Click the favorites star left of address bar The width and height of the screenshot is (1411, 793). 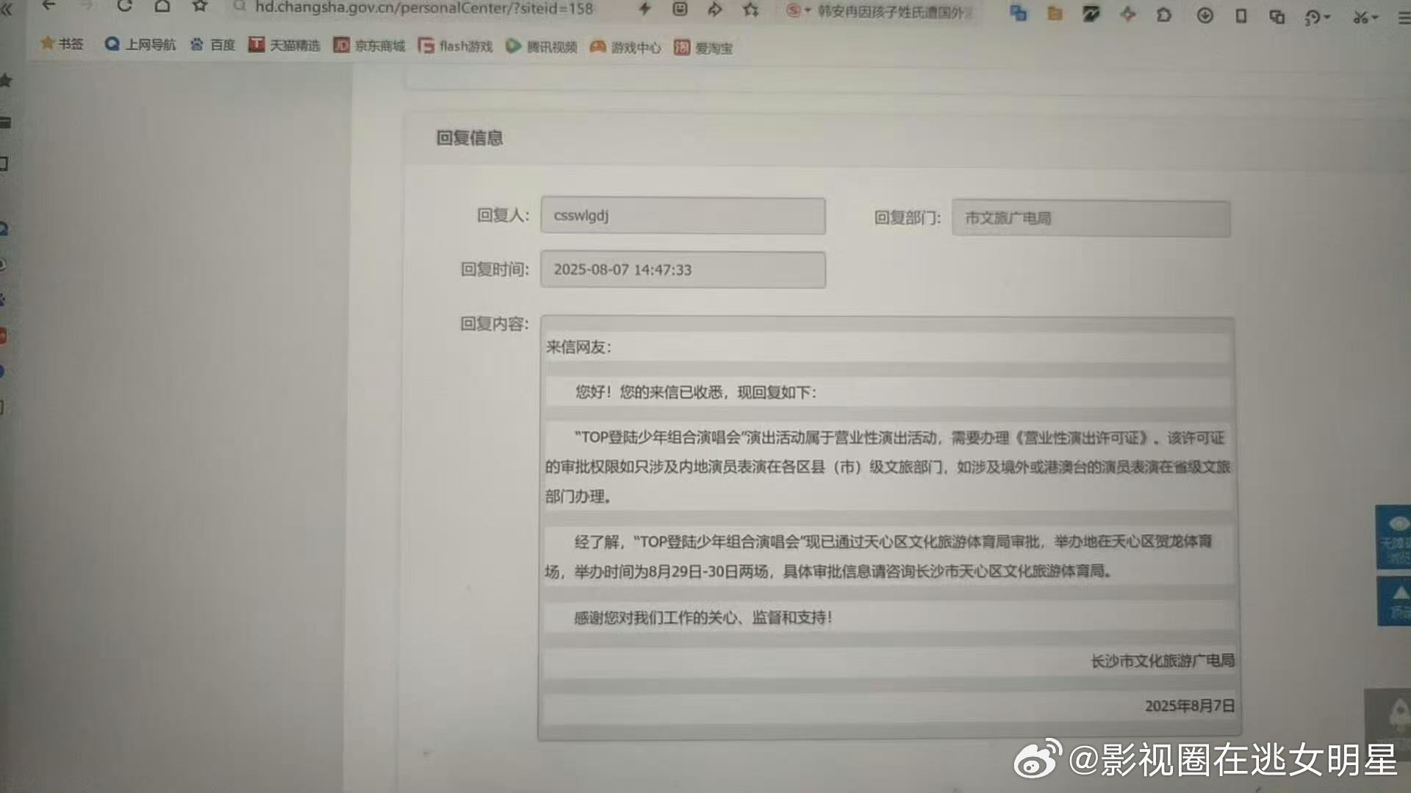pos(200,7)
